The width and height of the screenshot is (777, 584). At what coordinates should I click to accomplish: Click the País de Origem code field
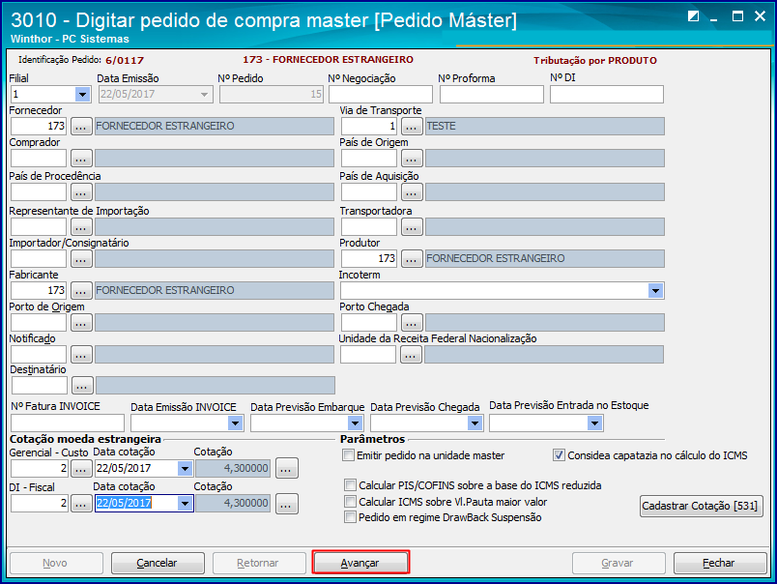pyautogui.click(x=369, y=159)
